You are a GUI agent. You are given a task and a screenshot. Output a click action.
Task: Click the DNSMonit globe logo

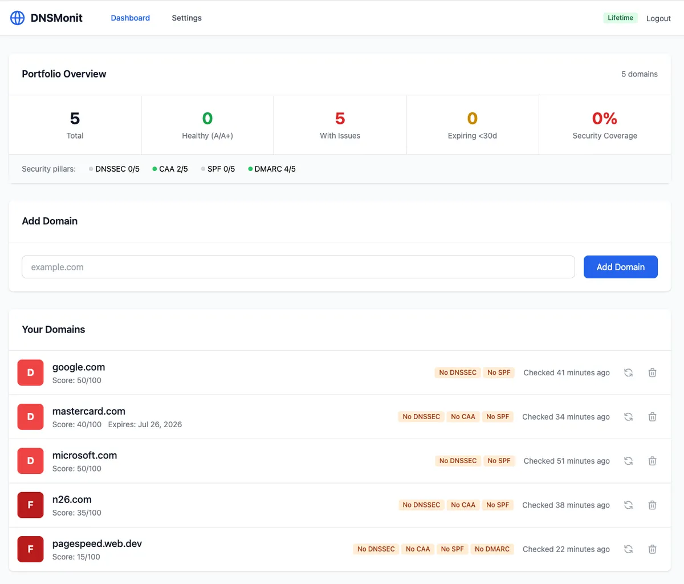(18, 18)
